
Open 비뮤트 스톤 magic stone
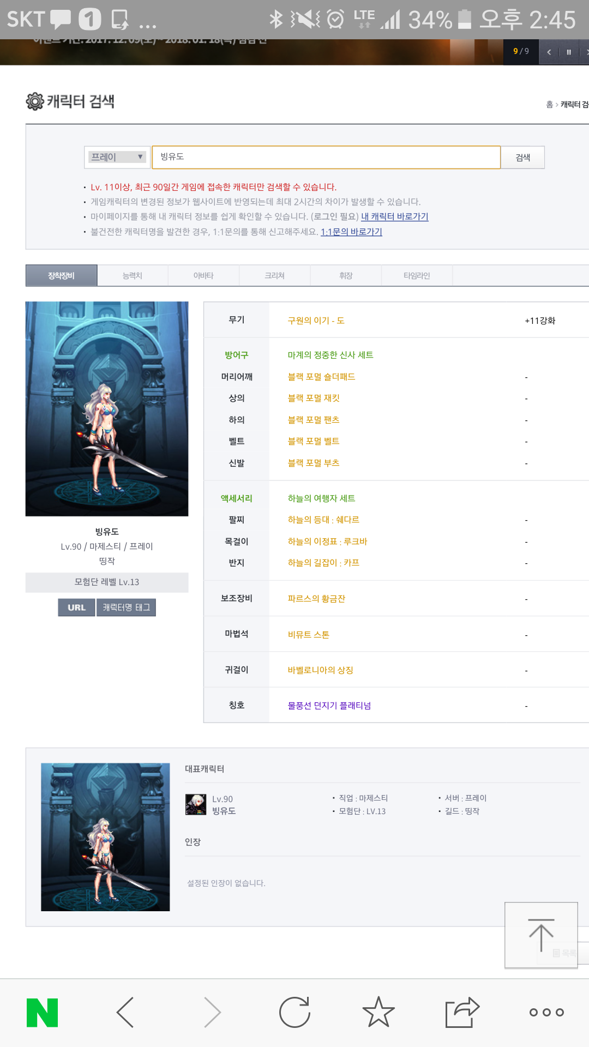[309, 635]
